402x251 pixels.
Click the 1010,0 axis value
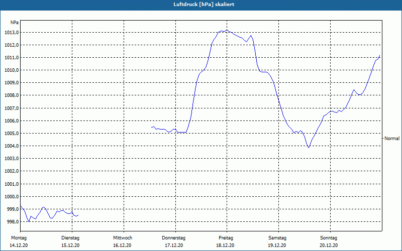12,70
